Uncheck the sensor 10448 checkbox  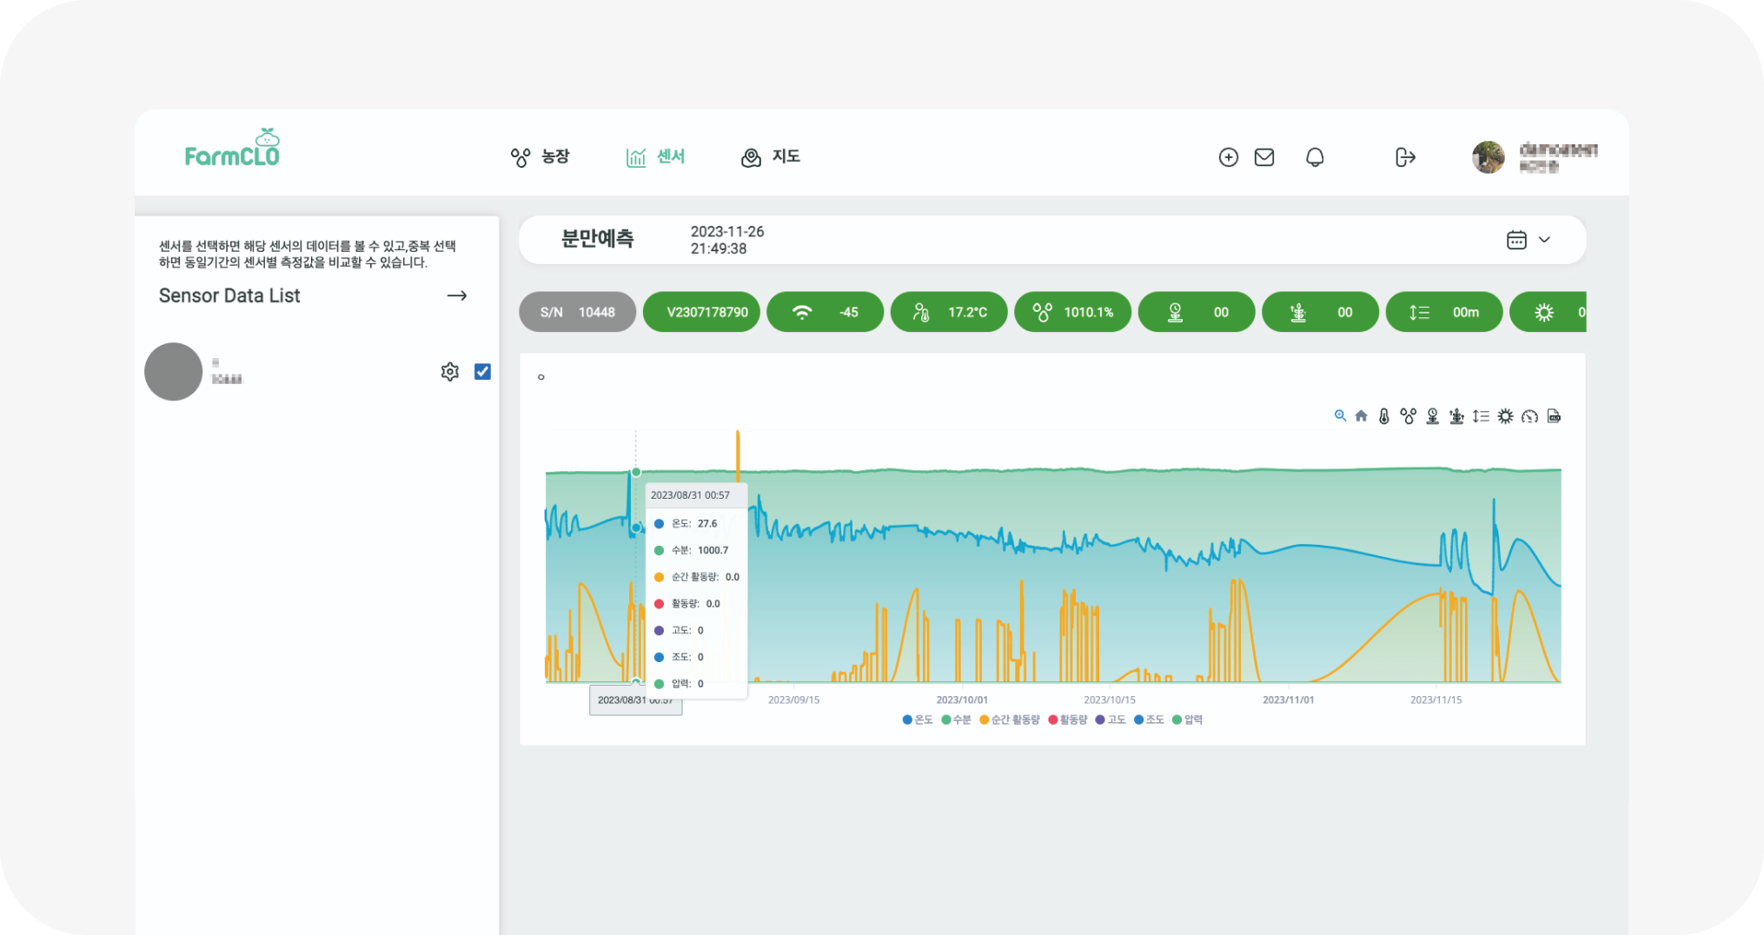(482, 372)
